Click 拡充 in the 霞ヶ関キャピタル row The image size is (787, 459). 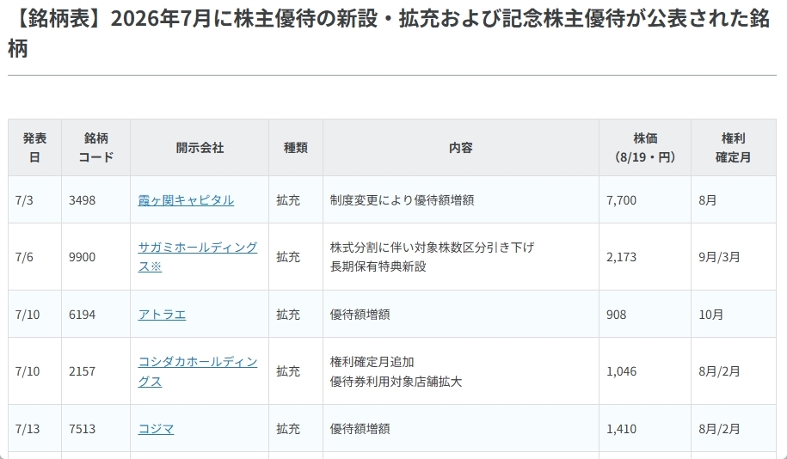(x=288, y=200)
